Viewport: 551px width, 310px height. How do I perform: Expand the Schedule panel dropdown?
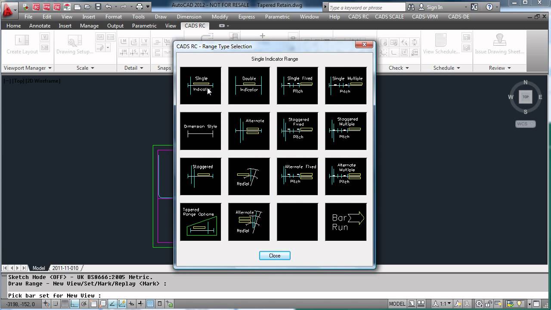(x=446, y=68)
